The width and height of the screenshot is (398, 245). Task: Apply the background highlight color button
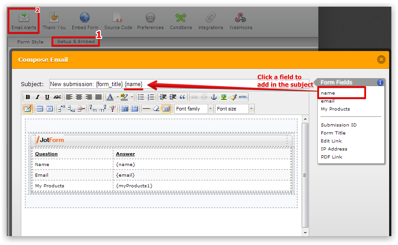click(124, 97)
